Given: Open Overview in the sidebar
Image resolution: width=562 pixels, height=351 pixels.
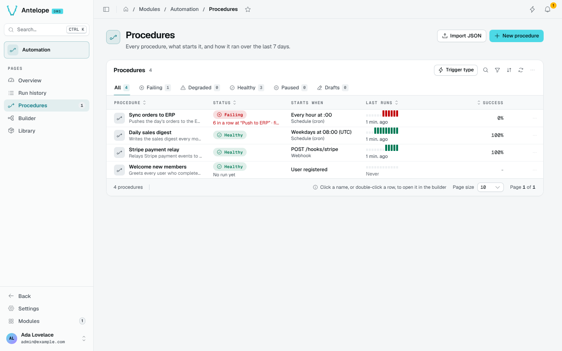Looking at the screenshot, I should 46,80.
